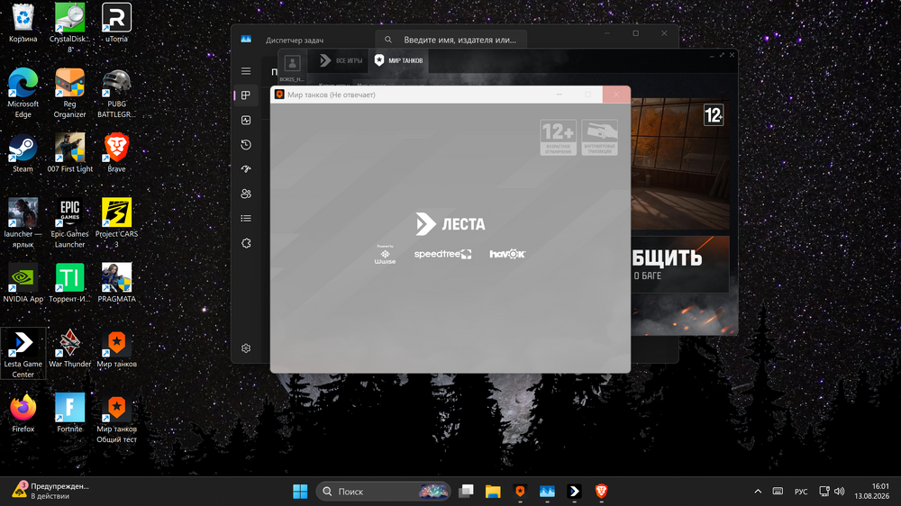Screen dimensions: 901x506
Task: Open the clock and date flyout
Action: [x=871, y=491]
